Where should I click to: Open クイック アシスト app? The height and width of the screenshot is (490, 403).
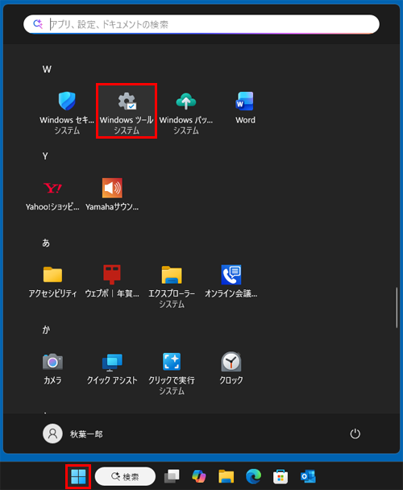click(x=112, y=368)
